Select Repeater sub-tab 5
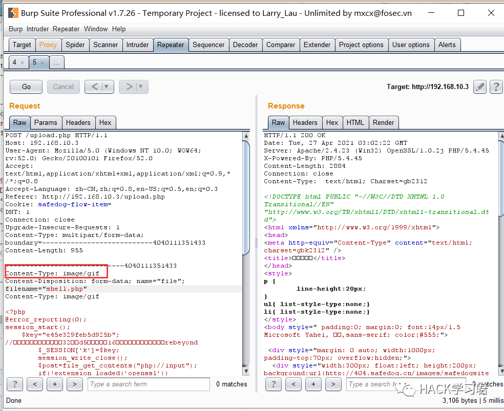 (x=34, y=62)
